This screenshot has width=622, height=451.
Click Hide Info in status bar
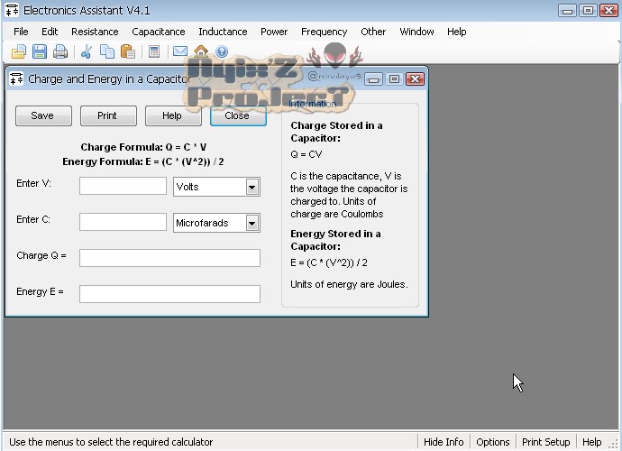[444, 442]
